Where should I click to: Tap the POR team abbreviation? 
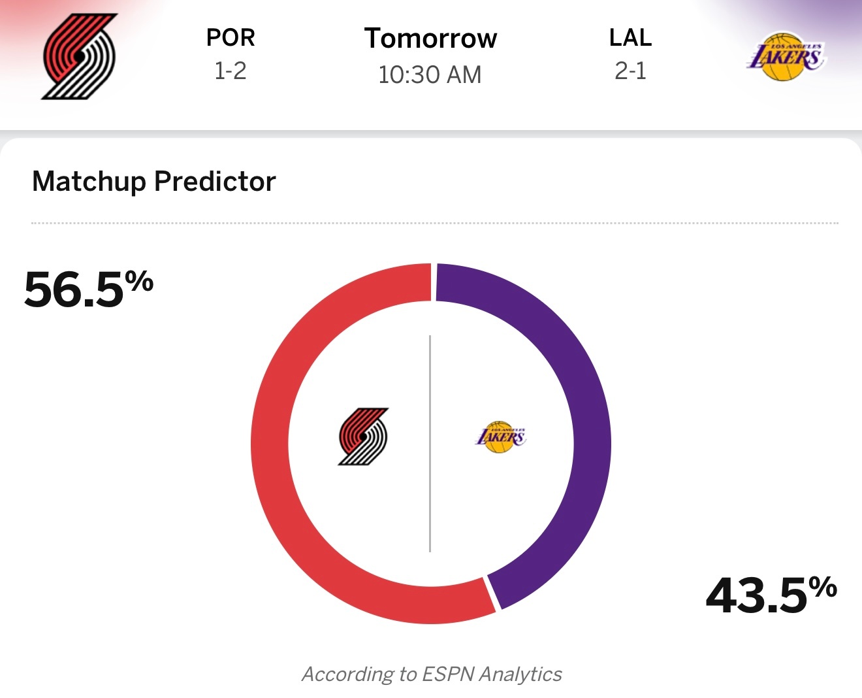point(231,38)
